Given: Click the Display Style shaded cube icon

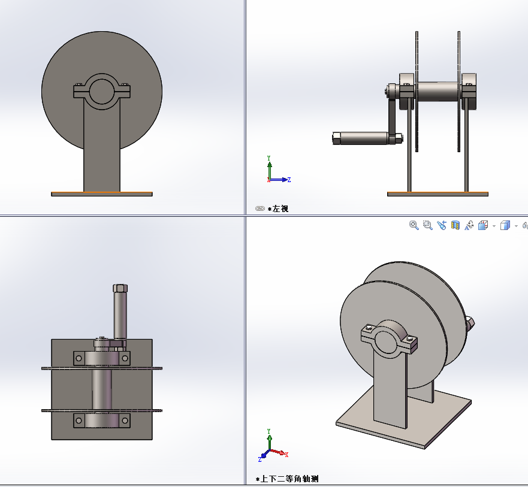Looking at the screenshot, I should pyautogui.click(x=505, y=225).
